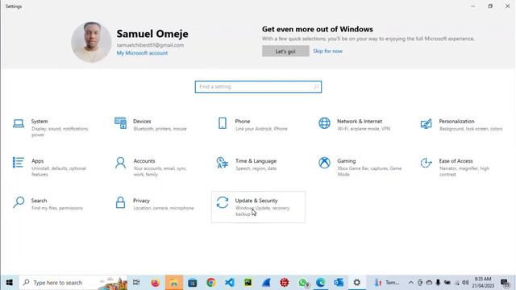Click the Devices category title
Screen dimensions: 516x290
[x=142, y=122]
